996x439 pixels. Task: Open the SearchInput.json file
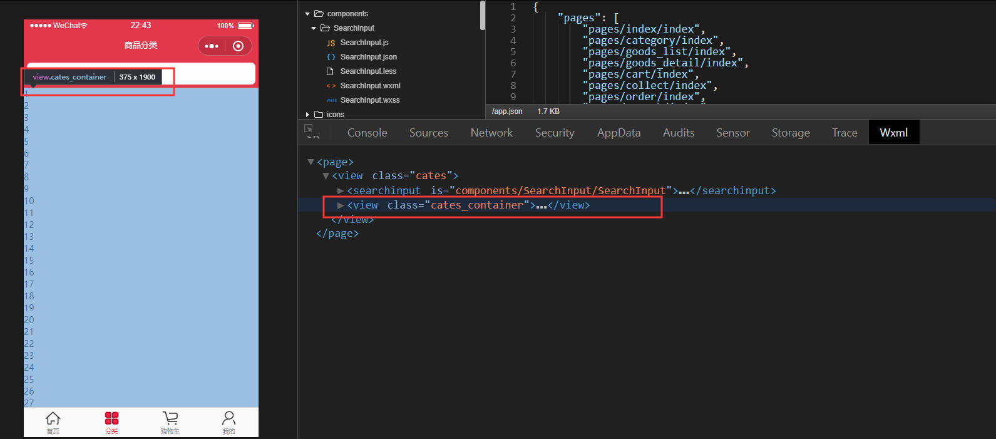pos(369,57)
